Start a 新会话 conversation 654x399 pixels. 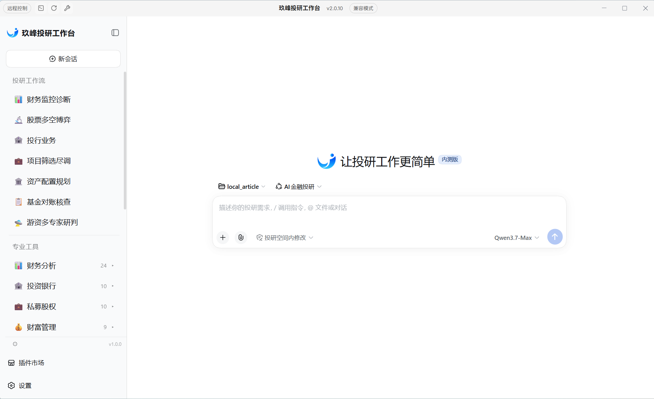pyautogui.click(x=63, y=59)
